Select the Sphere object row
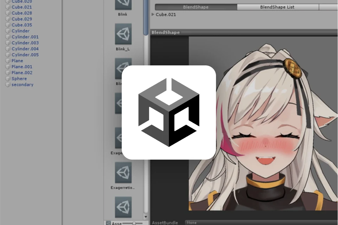338x225 pixels. point(19,79)
